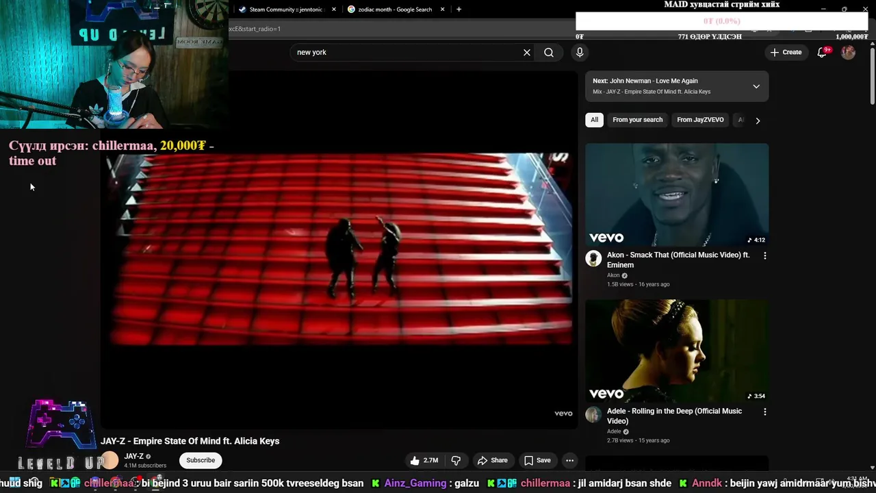Image resolution: width=876 pixels, height=493 pixels.
Task: Save the video to a playlist
Action: pyautogui.click(x=537, y=460)
